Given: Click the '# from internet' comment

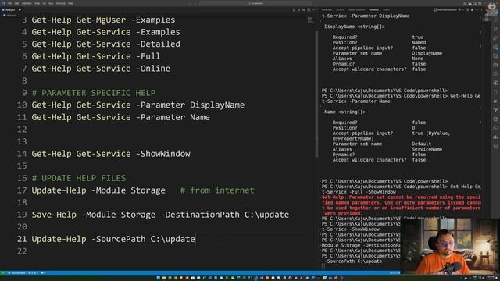Looking at the screenshot, I should [217, 190].
